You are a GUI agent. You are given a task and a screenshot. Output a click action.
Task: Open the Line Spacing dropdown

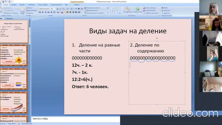coord(82,9)
